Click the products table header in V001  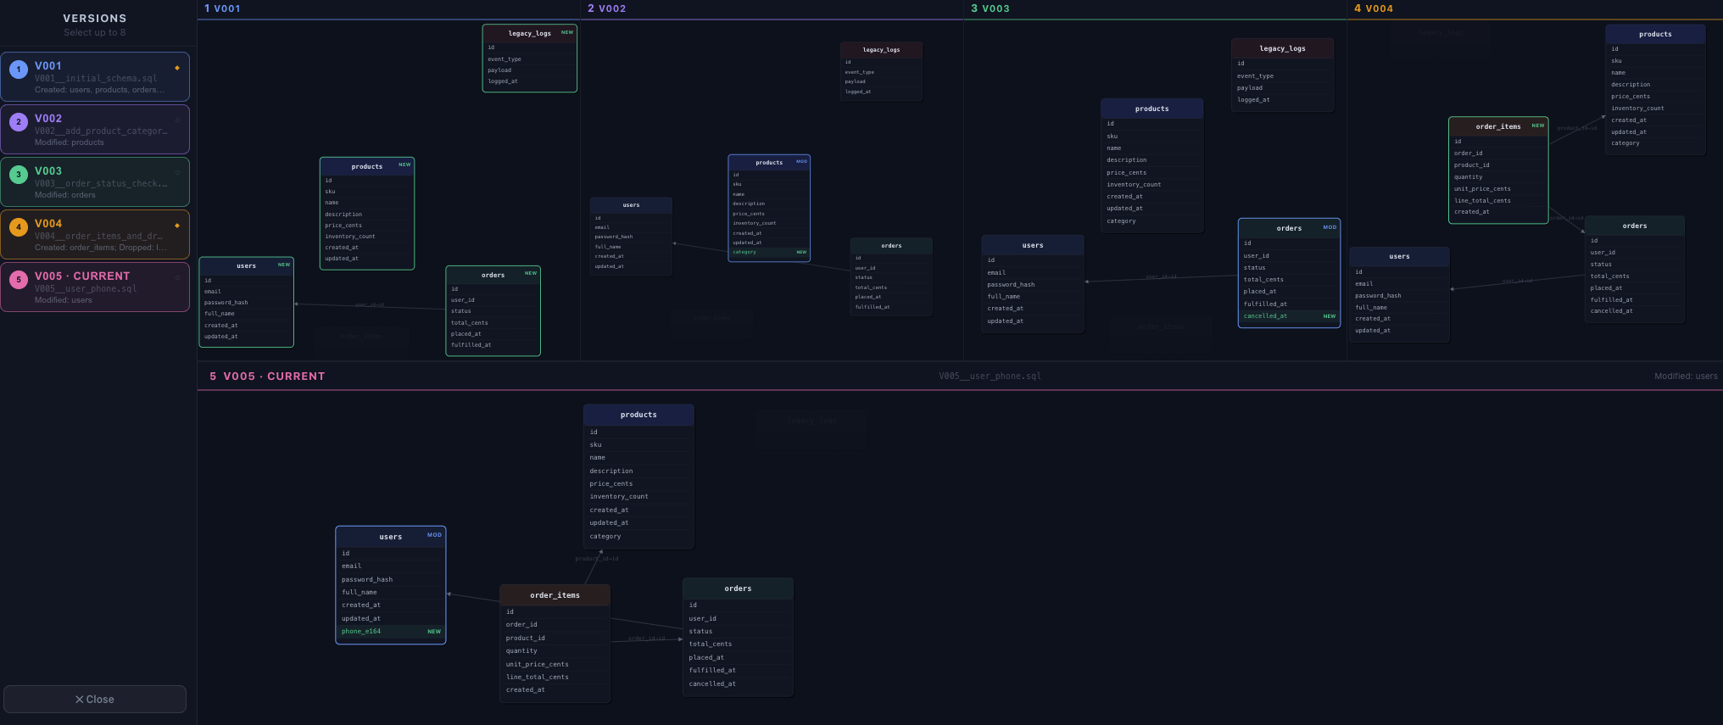click(x=367, y=166)
